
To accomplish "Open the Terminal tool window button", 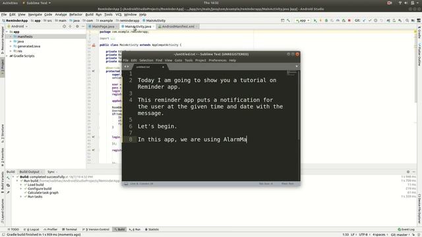I will (x=69, y=230).
